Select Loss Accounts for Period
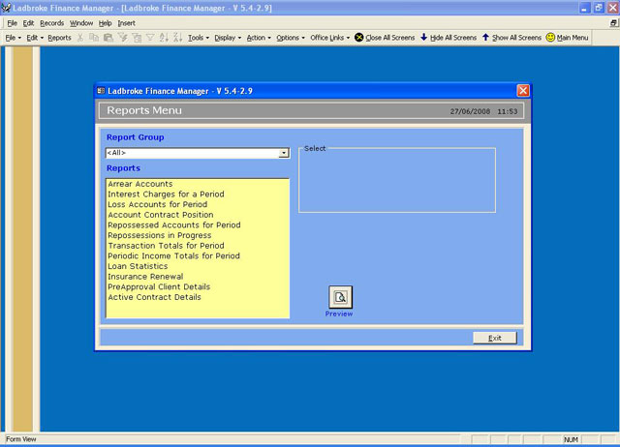The height and width of the screenshot is (447, 620). tap(157, 204)
